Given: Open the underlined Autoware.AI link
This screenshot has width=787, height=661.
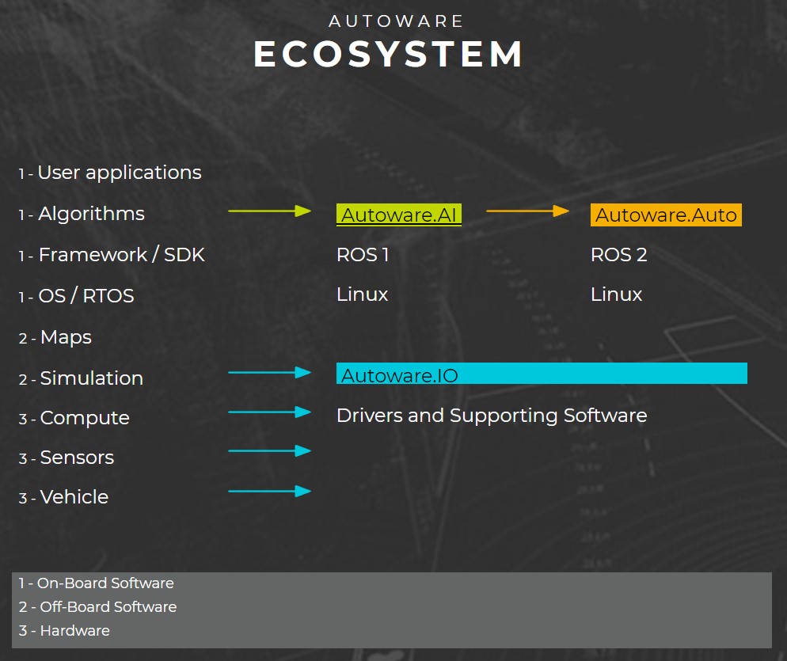Looking at the screenshot, I should coord(399,215).
